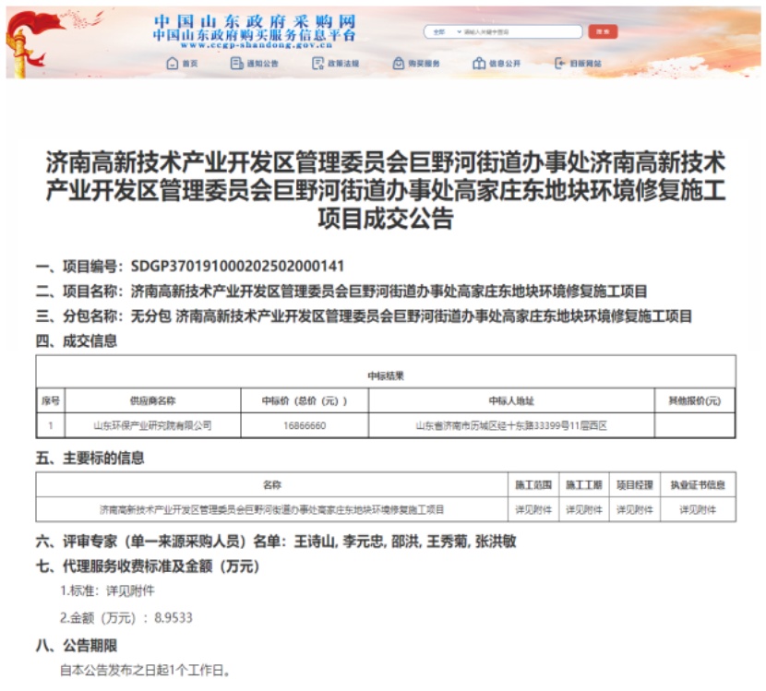Click the 四、成交信息 section heading
766x691 pixels.
click(x=77, y=340)
